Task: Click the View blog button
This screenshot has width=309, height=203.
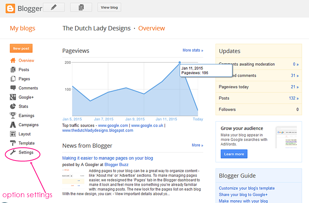Action: tap(109, 7)
